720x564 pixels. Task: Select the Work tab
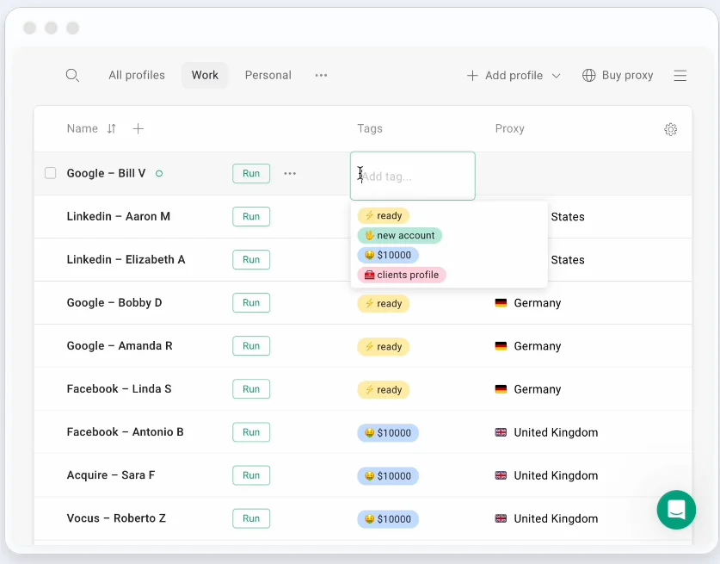pyautogui.click(x=205, y=76)
